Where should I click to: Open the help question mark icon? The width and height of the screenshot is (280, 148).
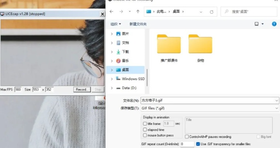(274, 24)
